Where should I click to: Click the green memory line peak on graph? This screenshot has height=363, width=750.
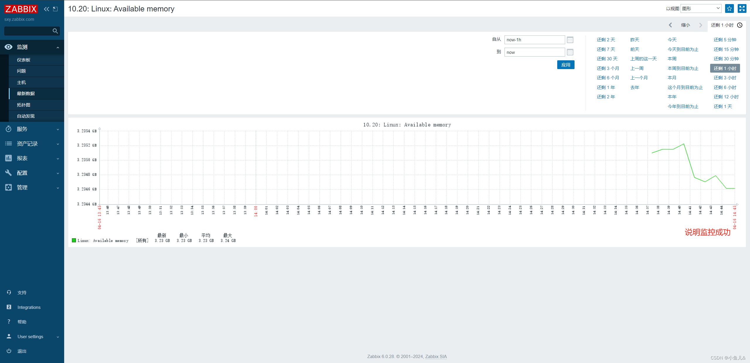pyautogui.click(x=683, y=144)
